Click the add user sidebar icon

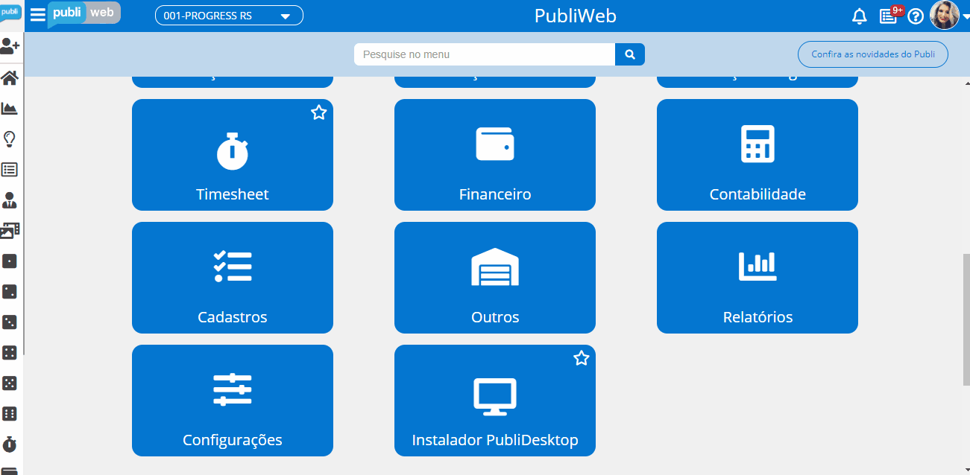pyautogui.click(x=10, y=46)
